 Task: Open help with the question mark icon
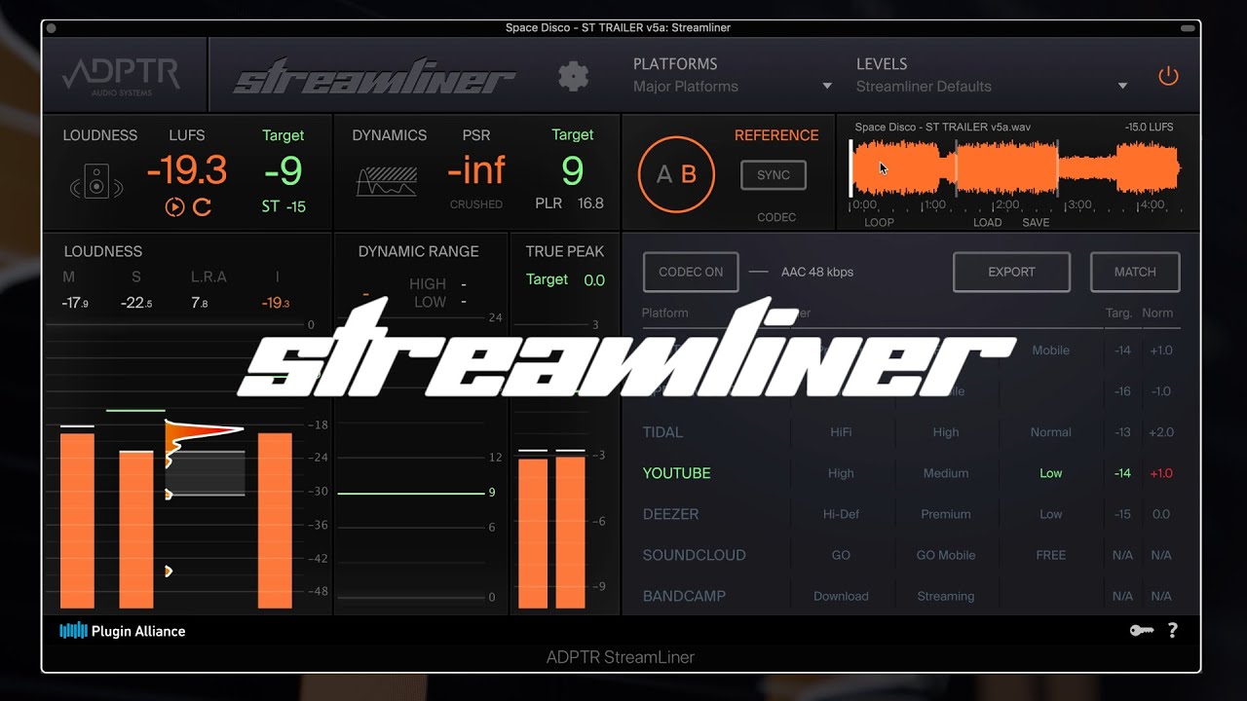[x=1172, y=630]
